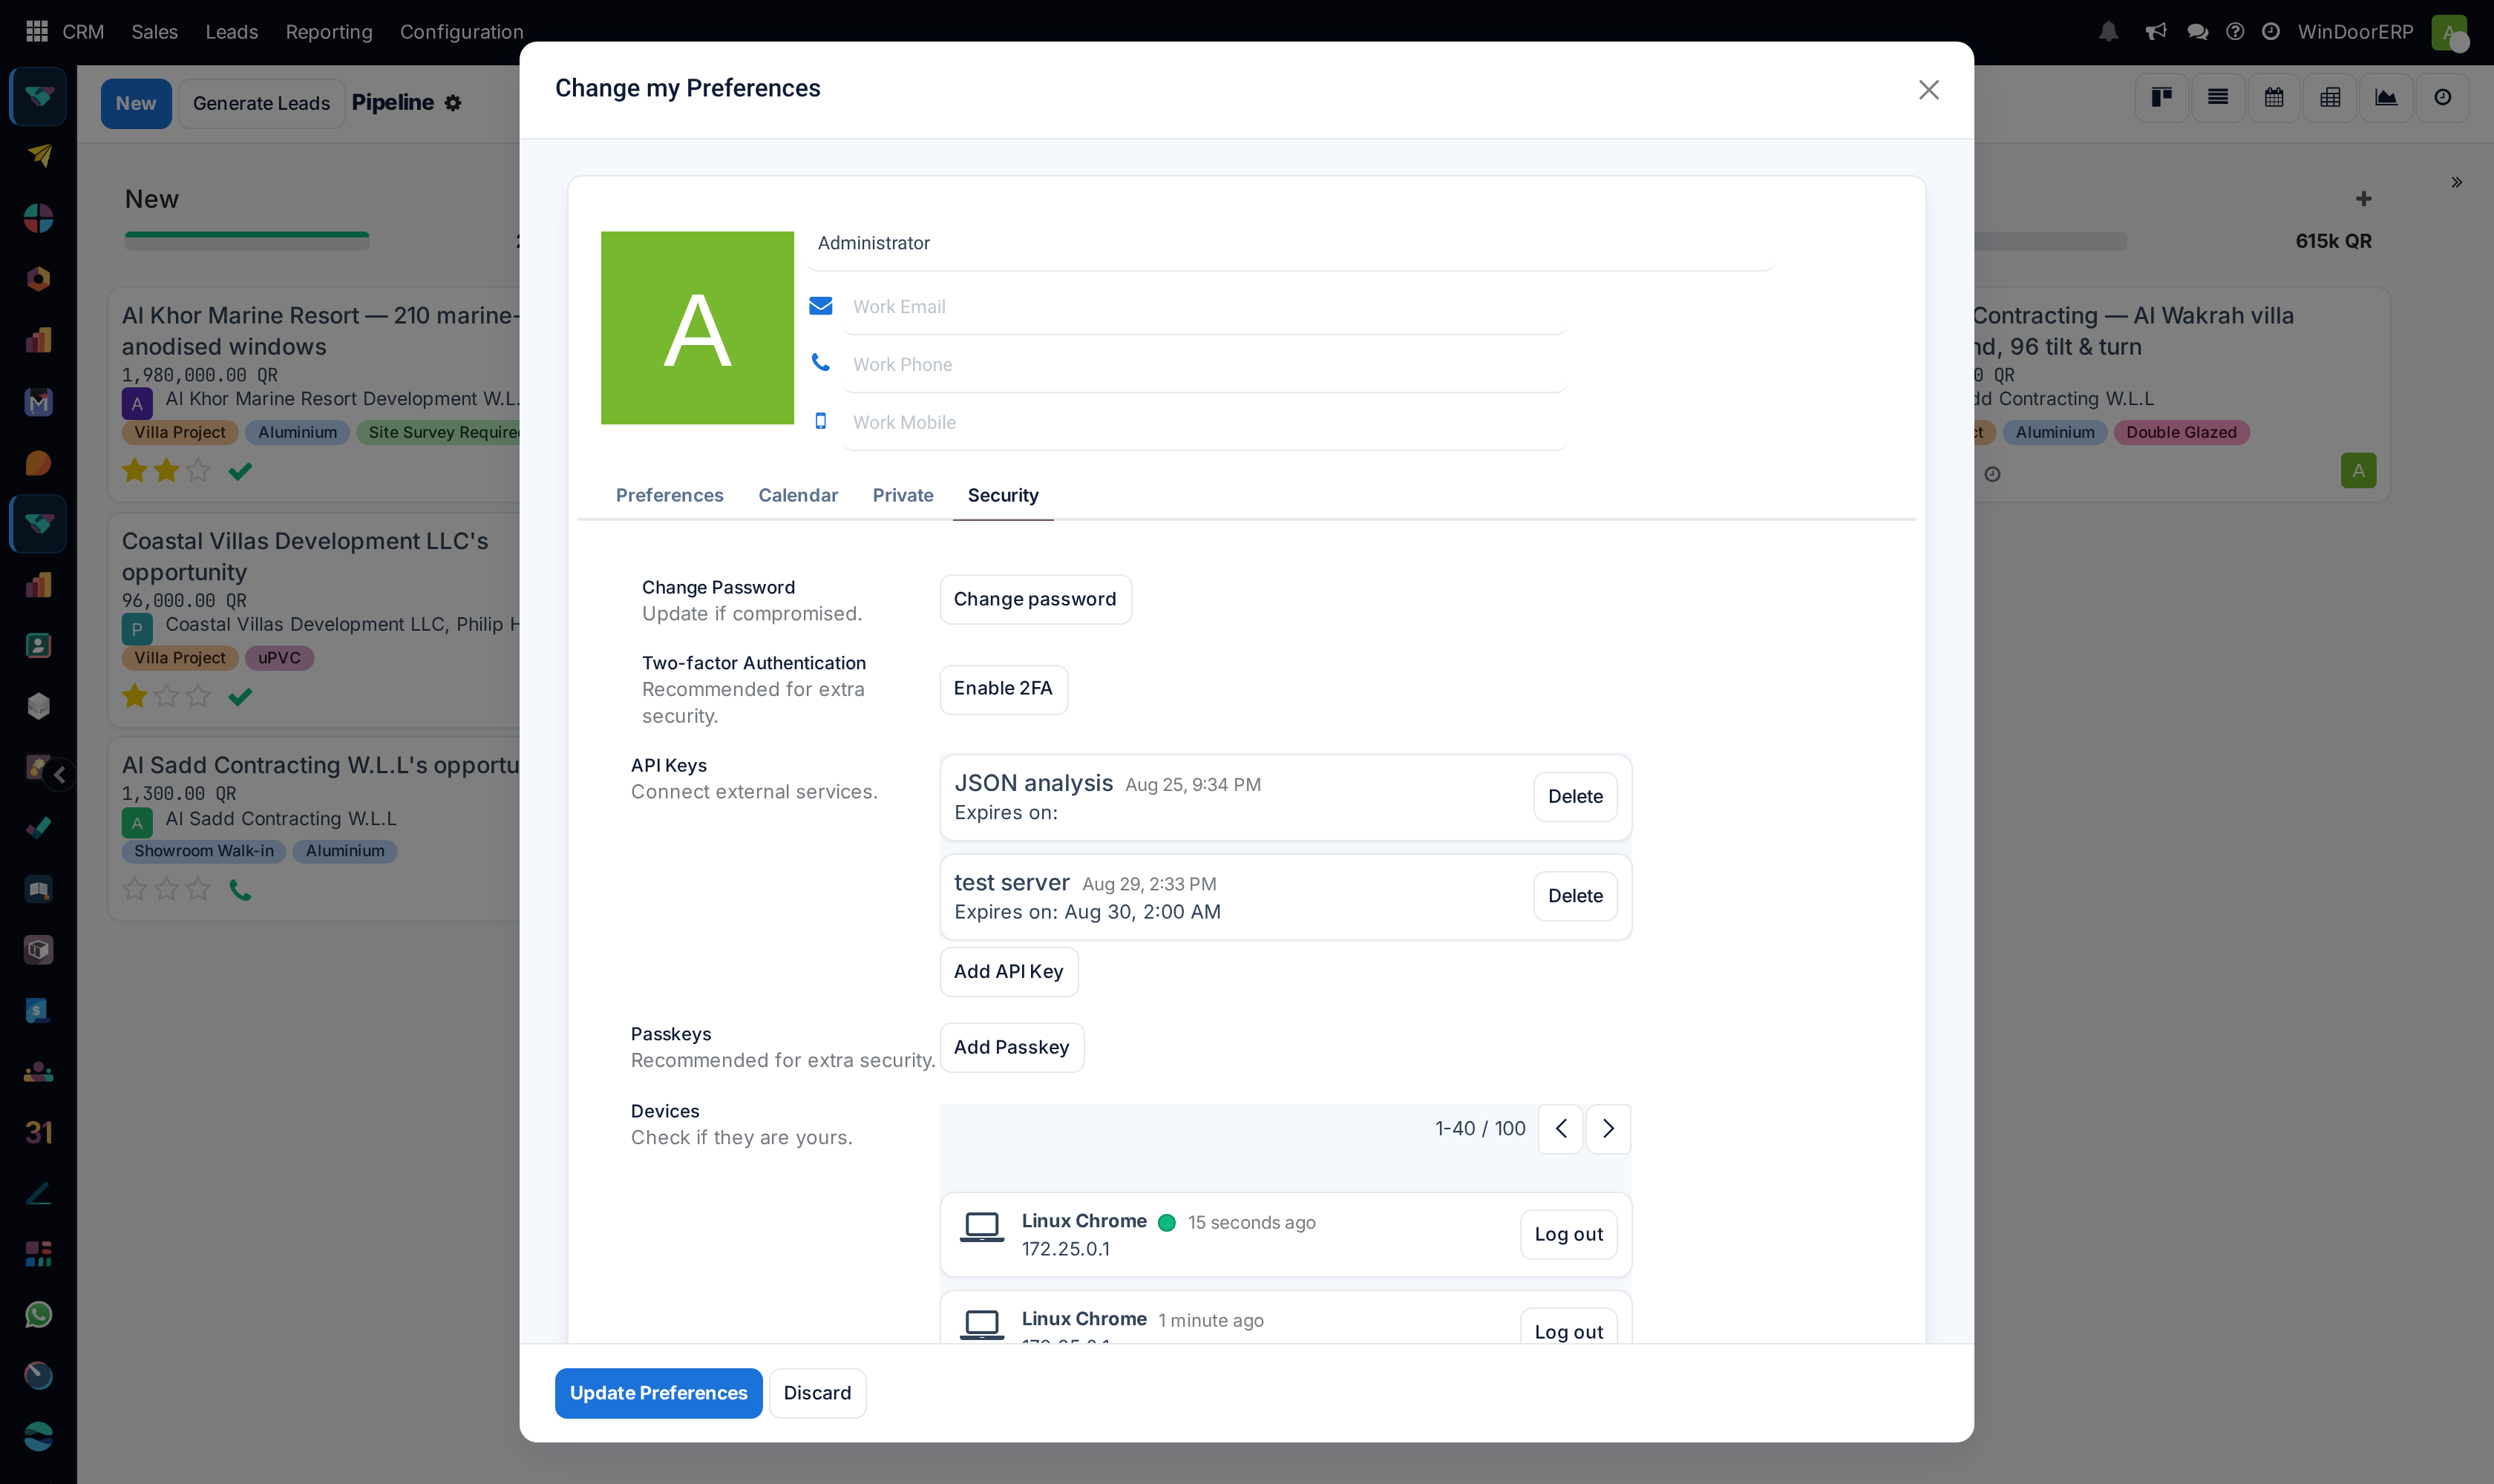
Task: Open the Leads menu
Action: point(231,32)
